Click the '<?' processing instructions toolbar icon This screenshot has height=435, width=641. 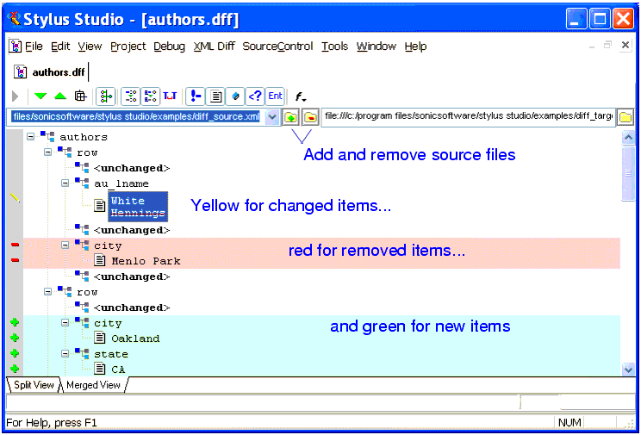pyautogui.click(x=255, y=96)
